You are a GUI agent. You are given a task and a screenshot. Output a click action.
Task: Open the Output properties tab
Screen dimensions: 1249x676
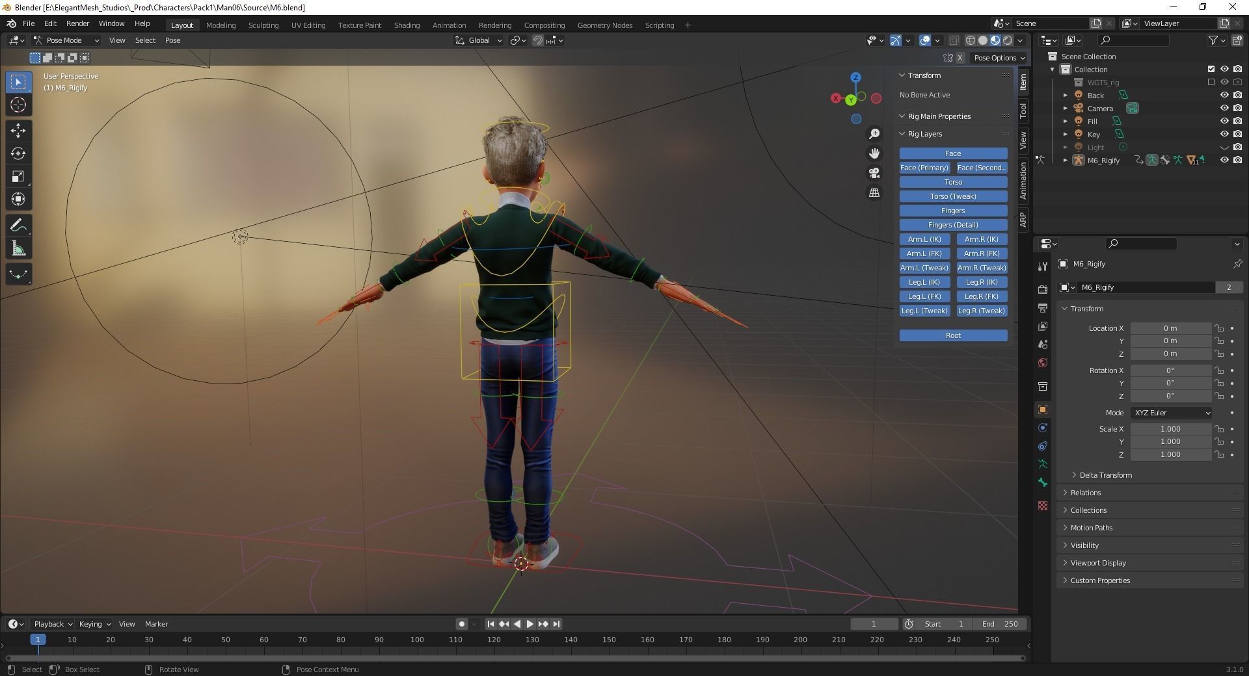coord(1043,307)
